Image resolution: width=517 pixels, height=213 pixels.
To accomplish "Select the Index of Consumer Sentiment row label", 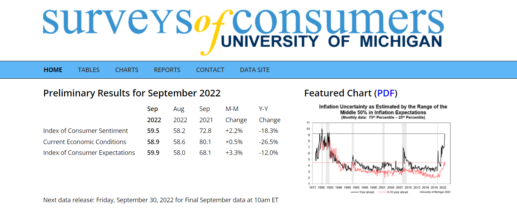I will point(86,131).
